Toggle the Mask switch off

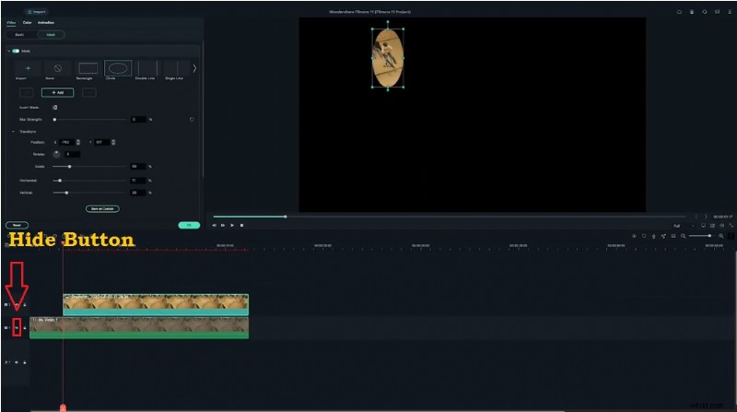[x=16, y=51]
